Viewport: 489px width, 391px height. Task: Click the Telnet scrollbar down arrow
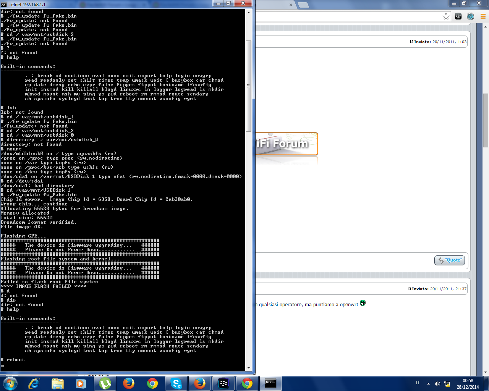click(x=249, y=368)
